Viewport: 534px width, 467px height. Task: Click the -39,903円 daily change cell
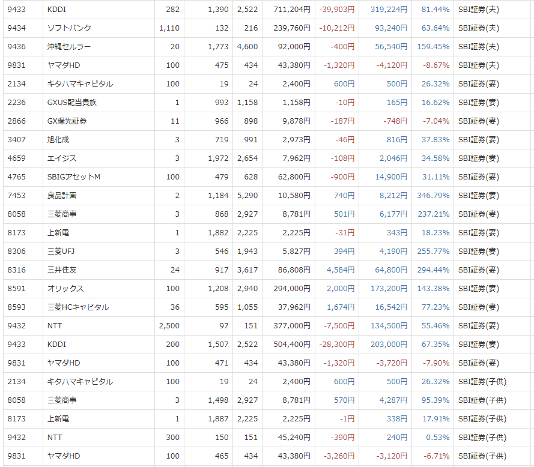coord(337,10)
